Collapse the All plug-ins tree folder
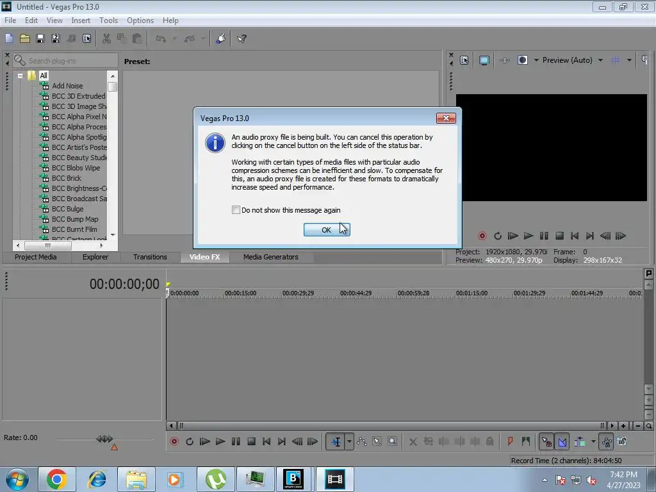 20,76
